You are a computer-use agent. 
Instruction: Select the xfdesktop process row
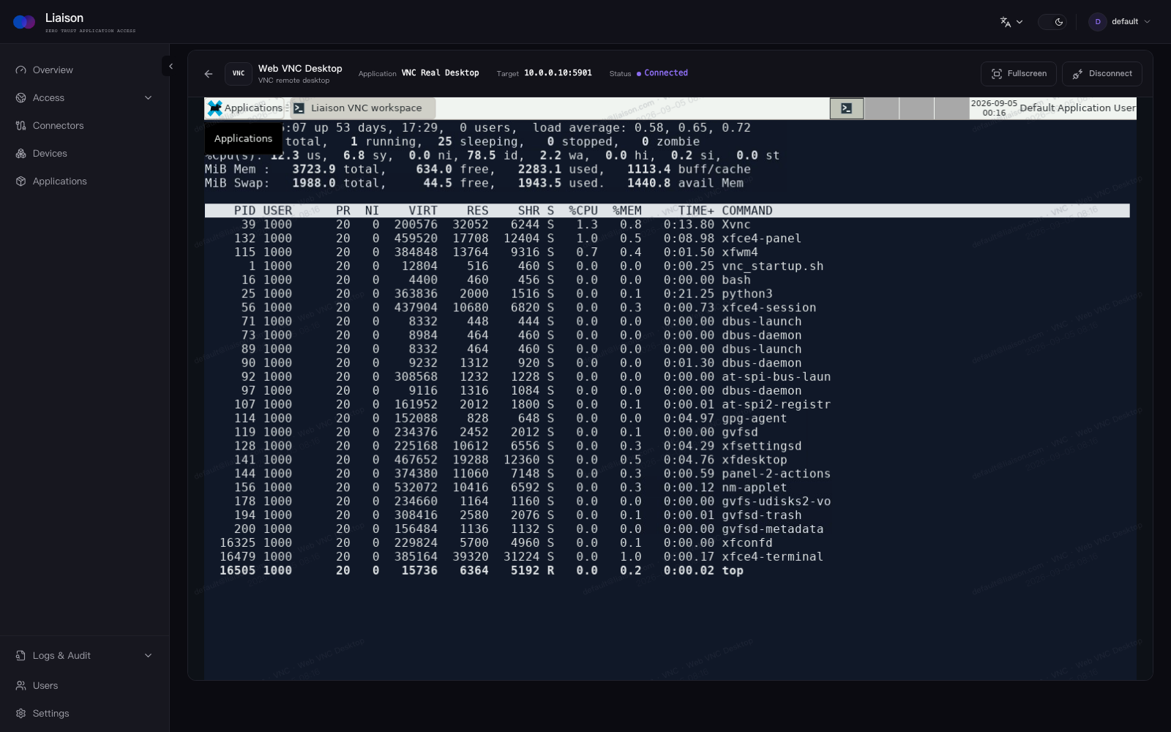(x=667, y=460)
